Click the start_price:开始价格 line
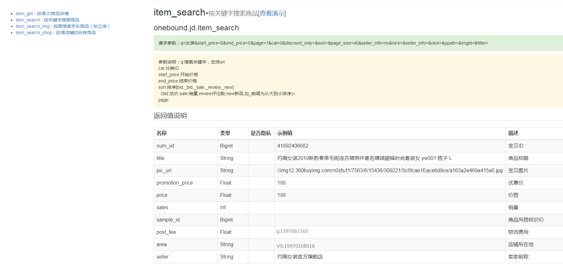The width and height of the screenshot is (563, 267). point(178,75)
